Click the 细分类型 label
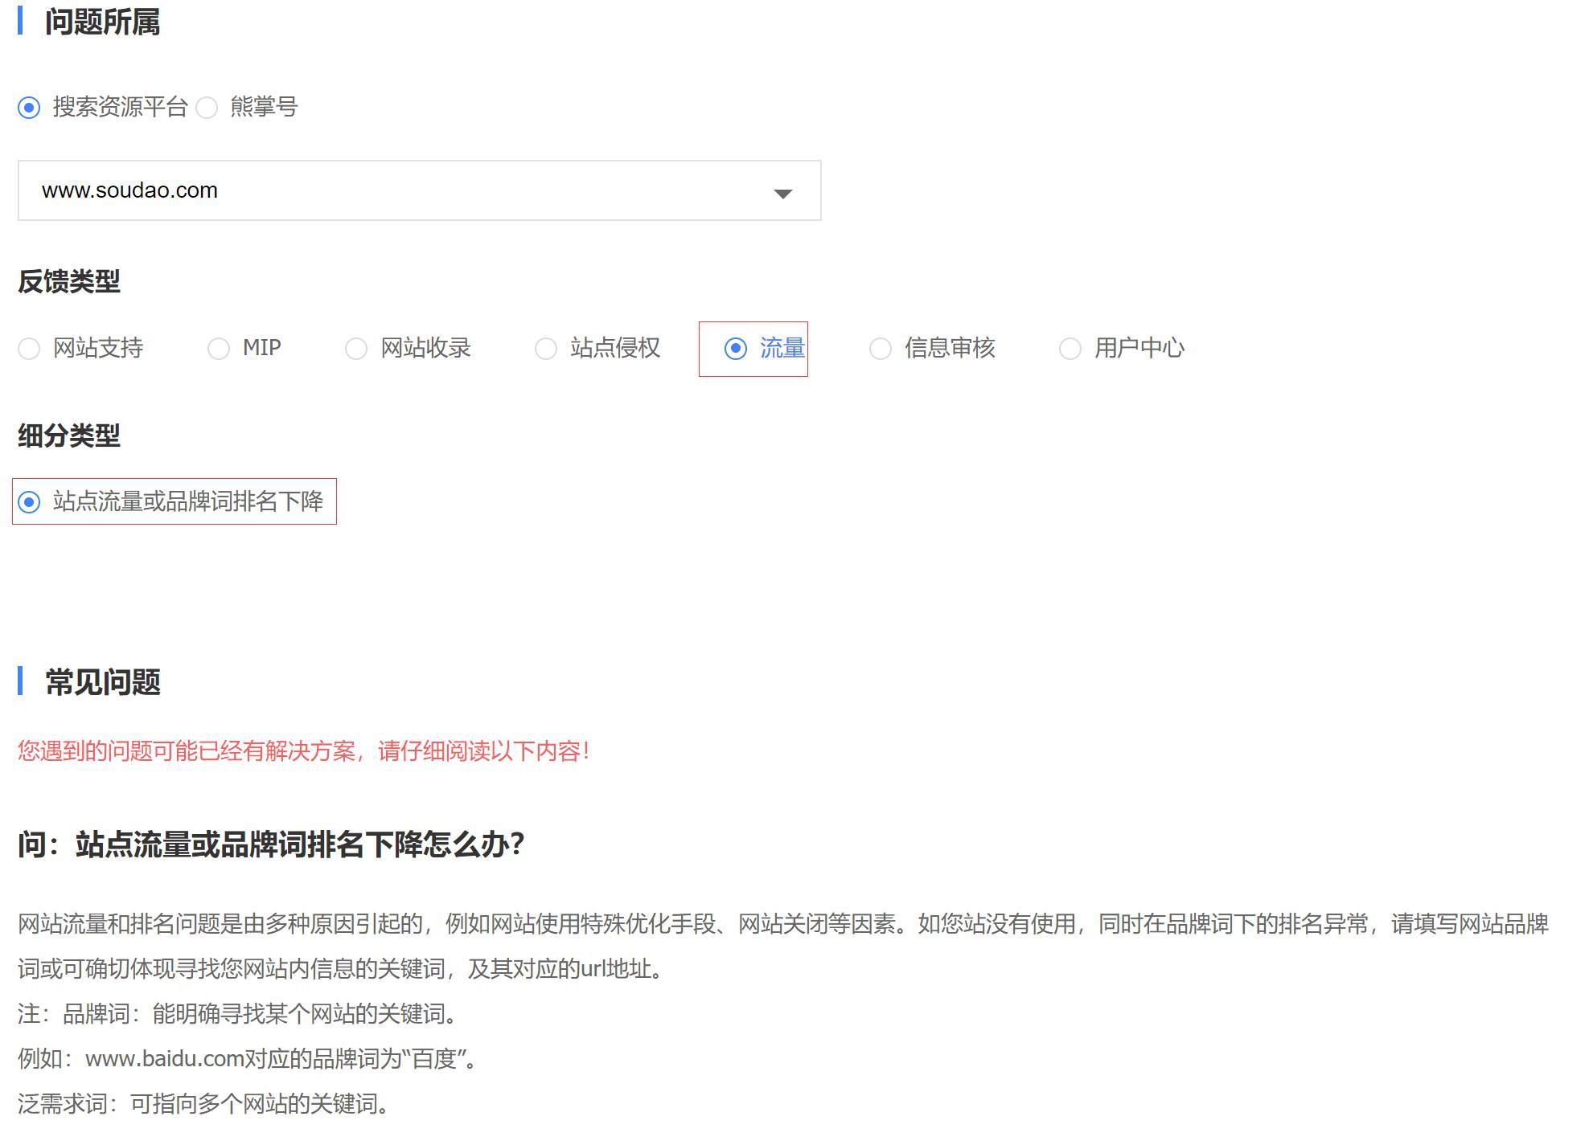 pos(69,436)
